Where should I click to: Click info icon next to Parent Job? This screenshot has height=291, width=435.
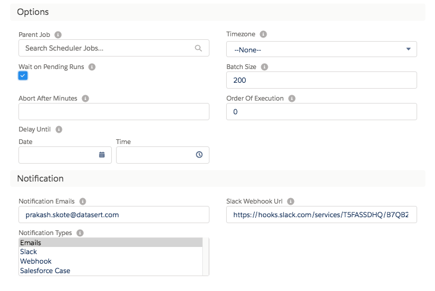point(58,35)
